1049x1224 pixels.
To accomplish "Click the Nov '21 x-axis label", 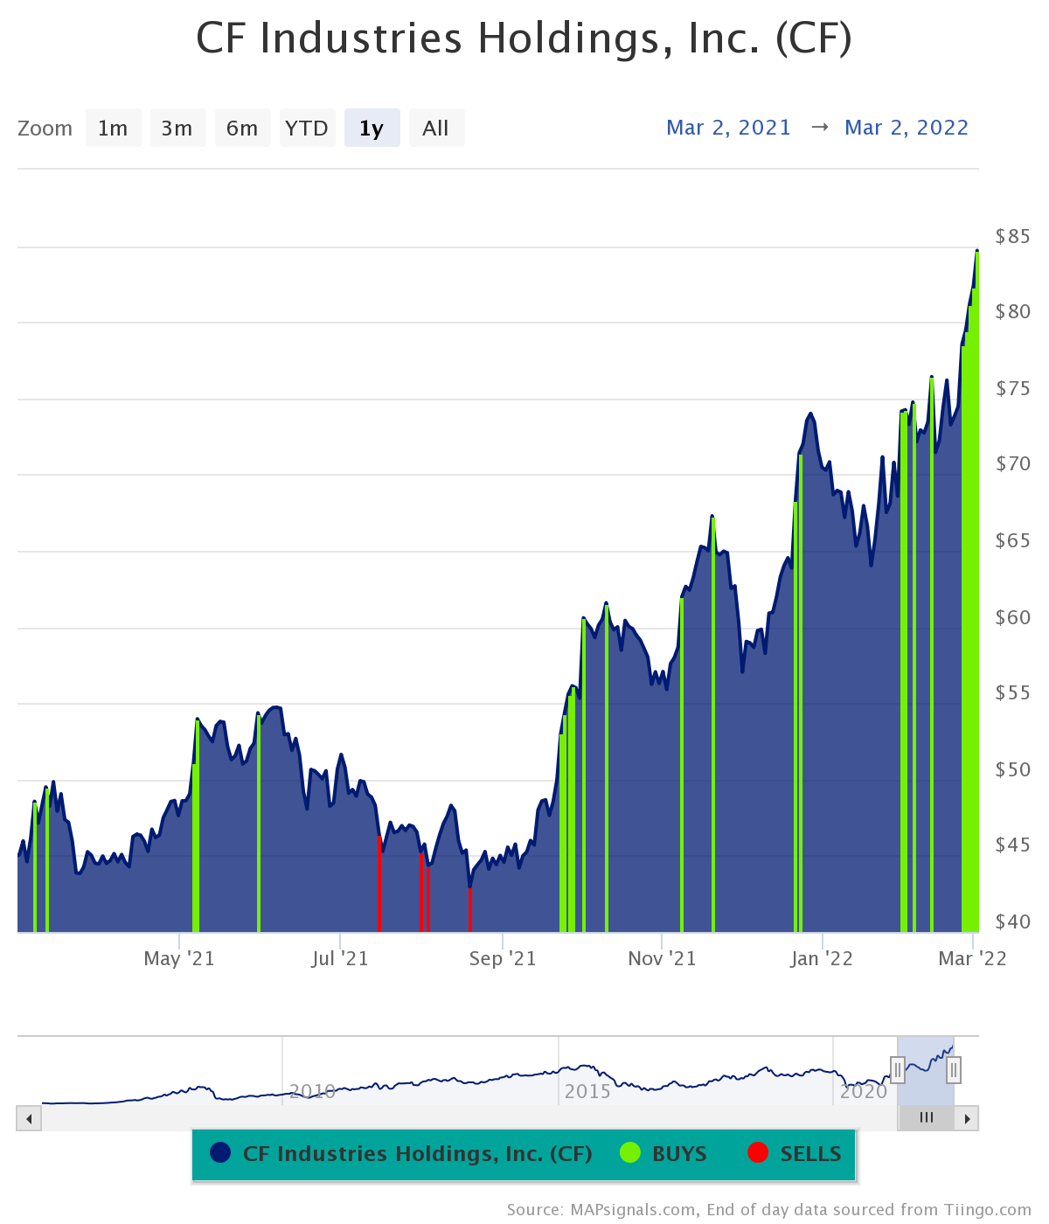I will [x=662, y=959].
